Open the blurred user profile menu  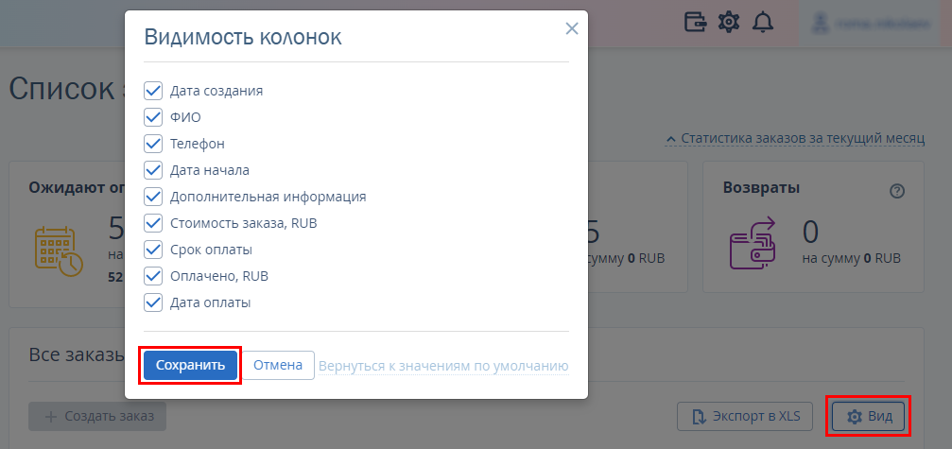pos(871,24)
